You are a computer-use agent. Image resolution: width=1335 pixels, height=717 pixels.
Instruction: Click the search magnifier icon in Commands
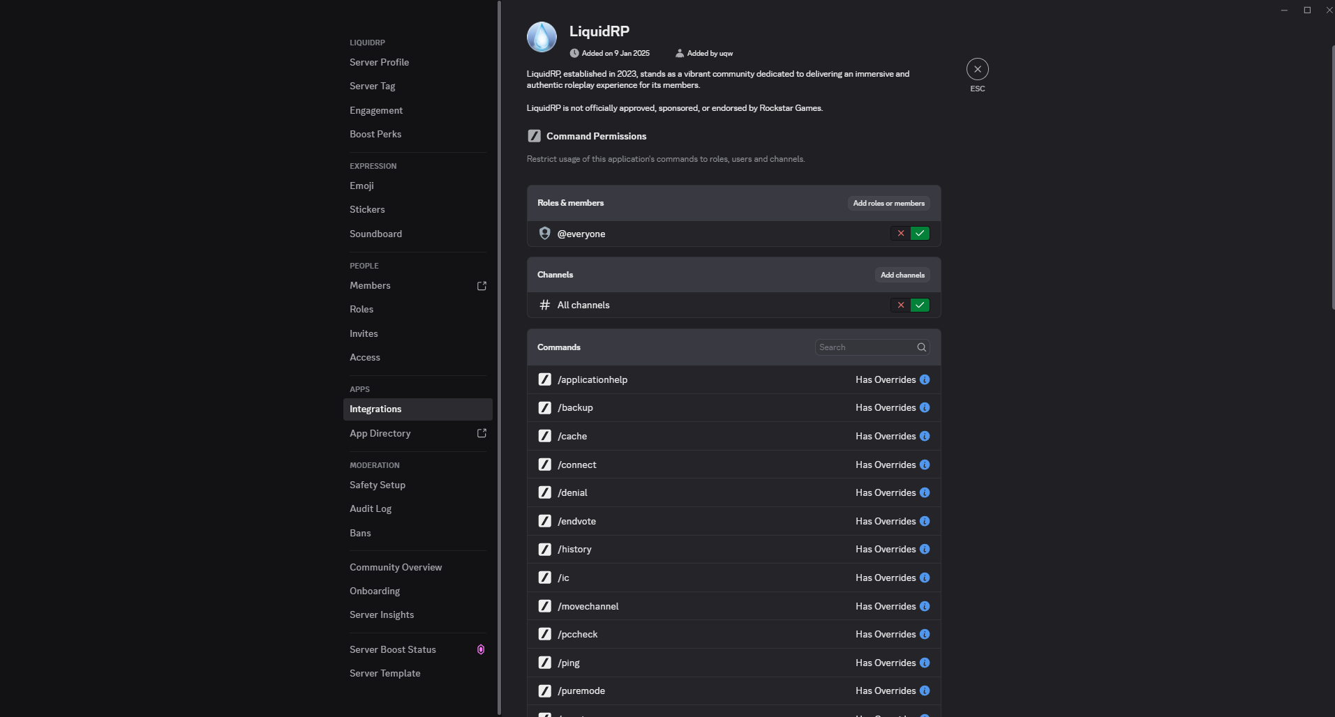click(921, 347)
